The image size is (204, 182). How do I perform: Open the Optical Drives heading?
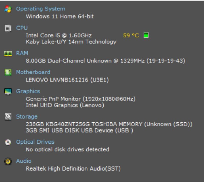tap(35, 142)
